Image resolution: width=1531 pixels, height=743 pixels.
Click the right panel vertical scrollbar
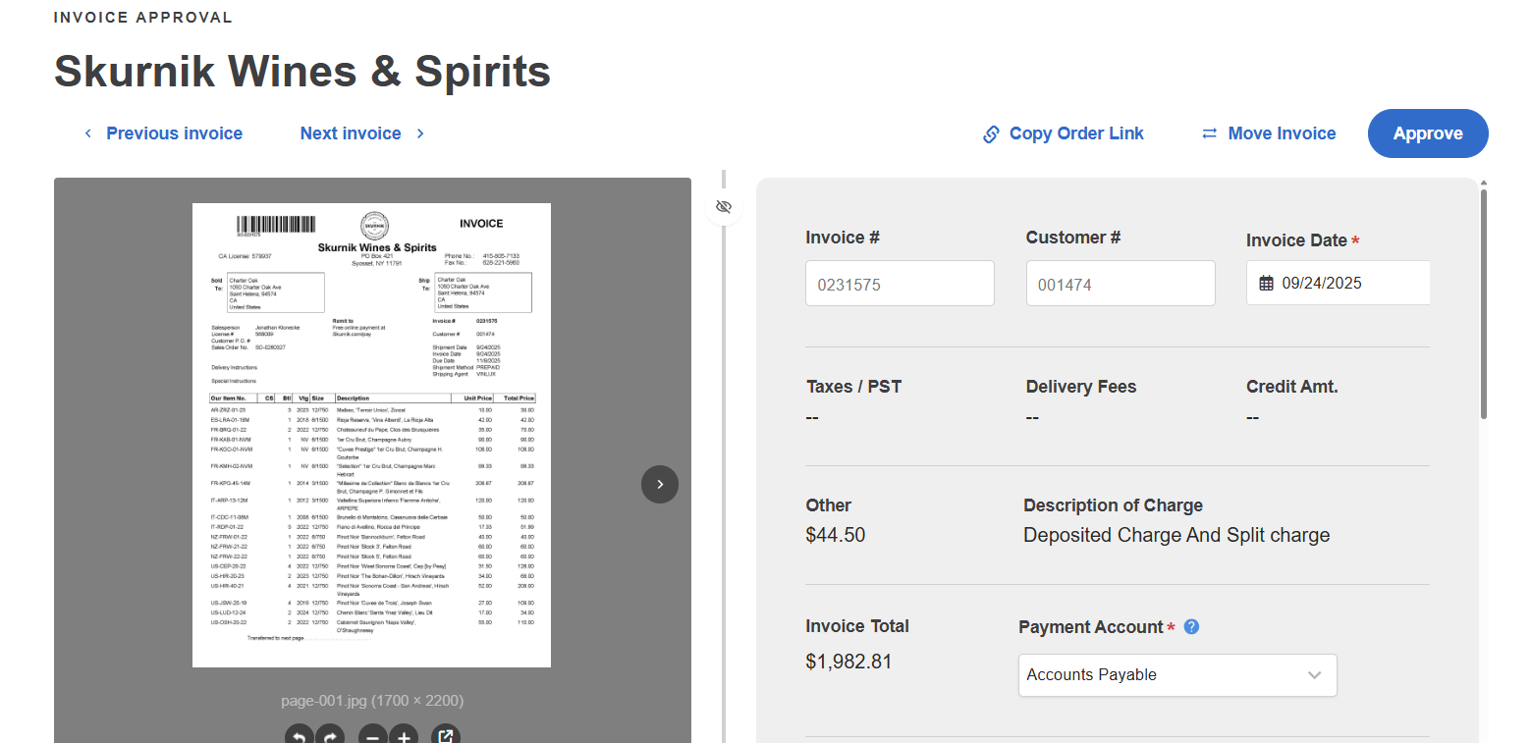pyautogui.click(x=1484, y=304)
